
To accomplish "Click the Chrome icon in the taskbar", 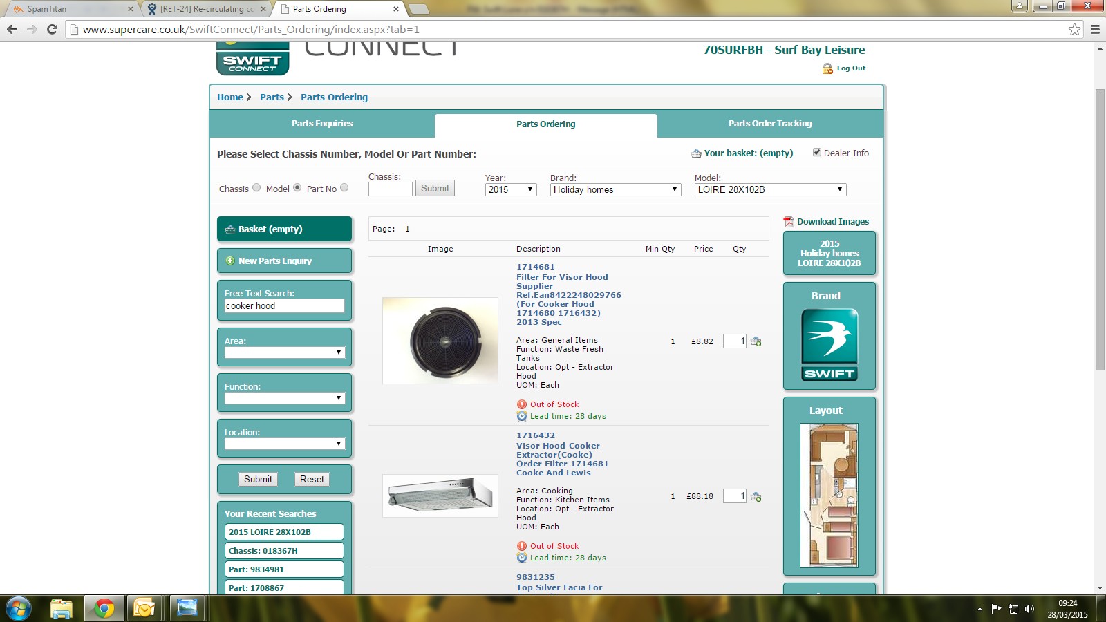I will coord(104,608).
